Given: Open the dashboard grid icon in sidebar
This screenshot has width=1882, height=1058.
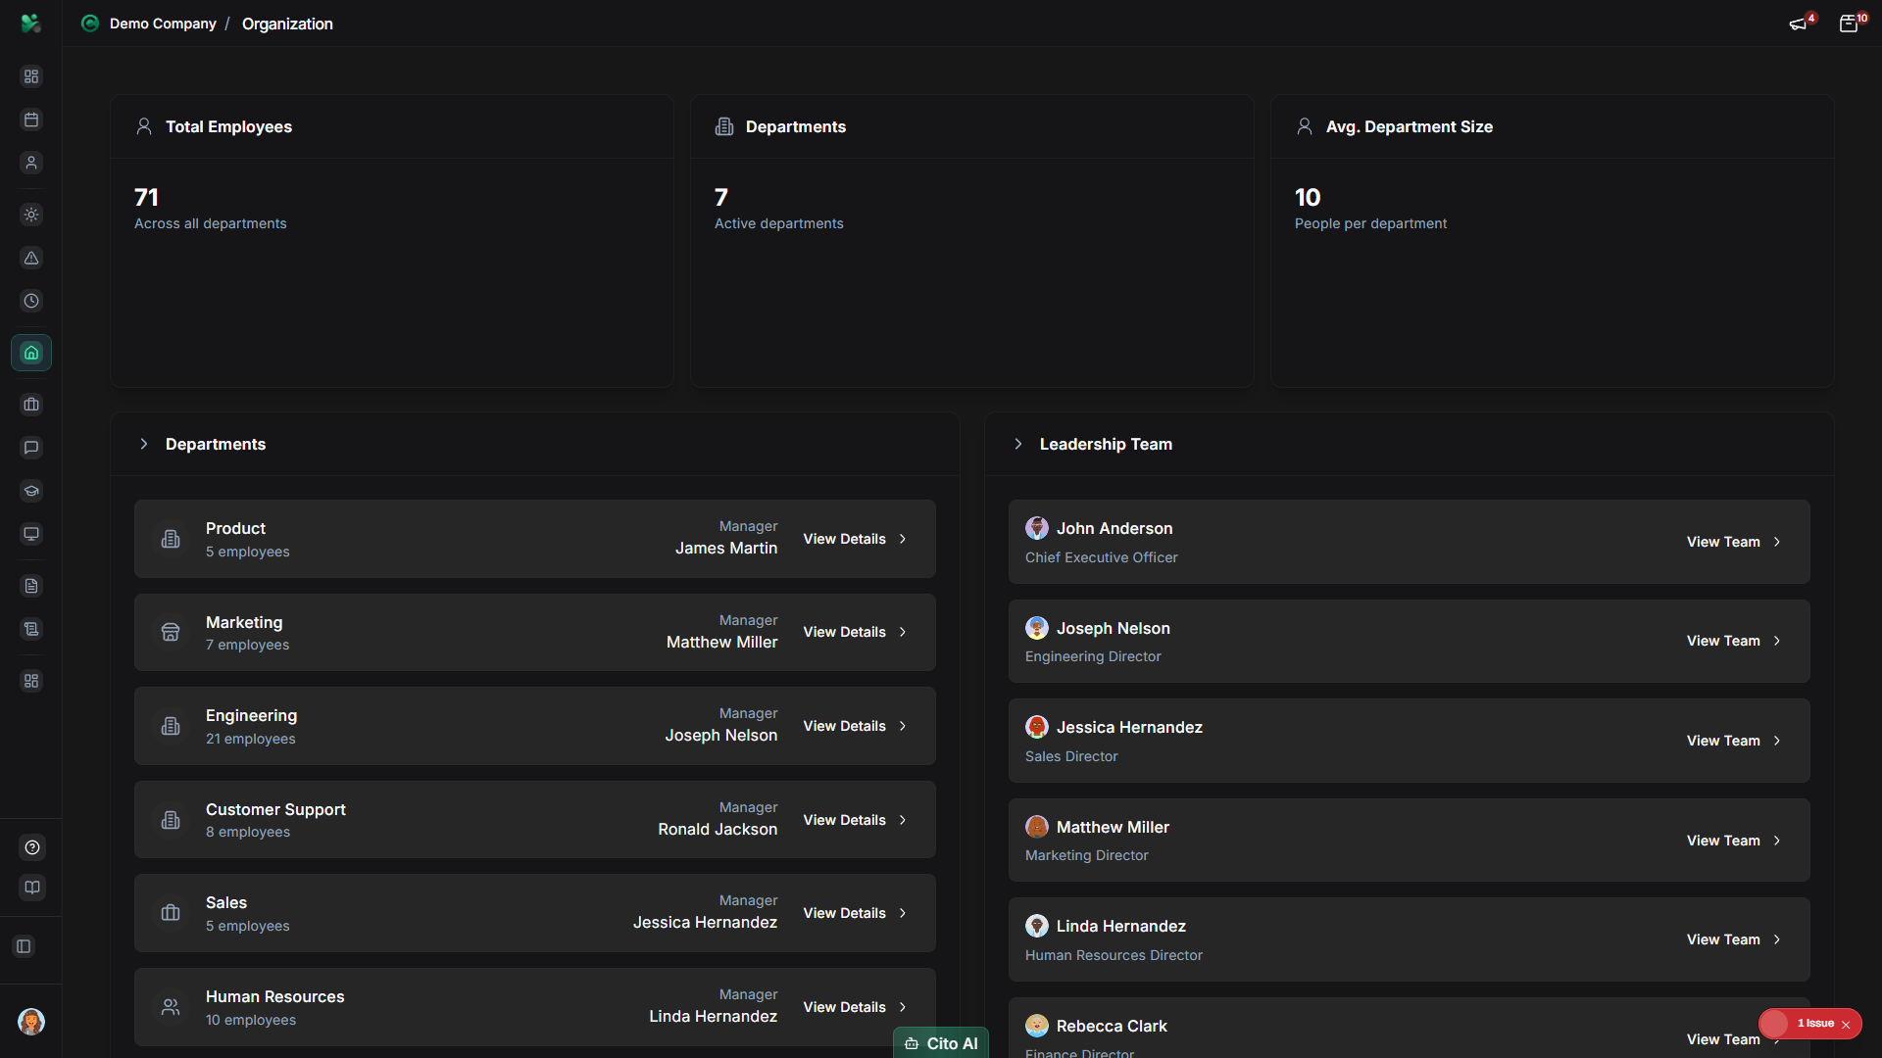Looking at the screenshot, I should pyautogui.click(x=31, y=75).
